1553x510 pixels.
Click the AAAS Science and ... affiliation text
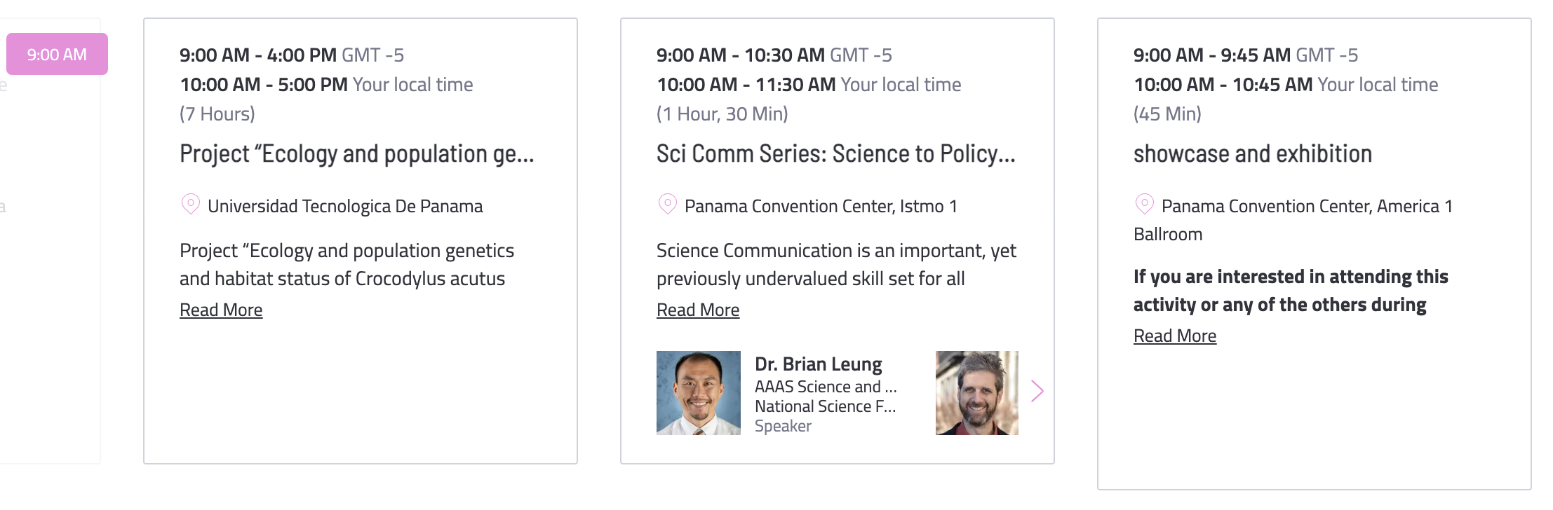(826, 387)
